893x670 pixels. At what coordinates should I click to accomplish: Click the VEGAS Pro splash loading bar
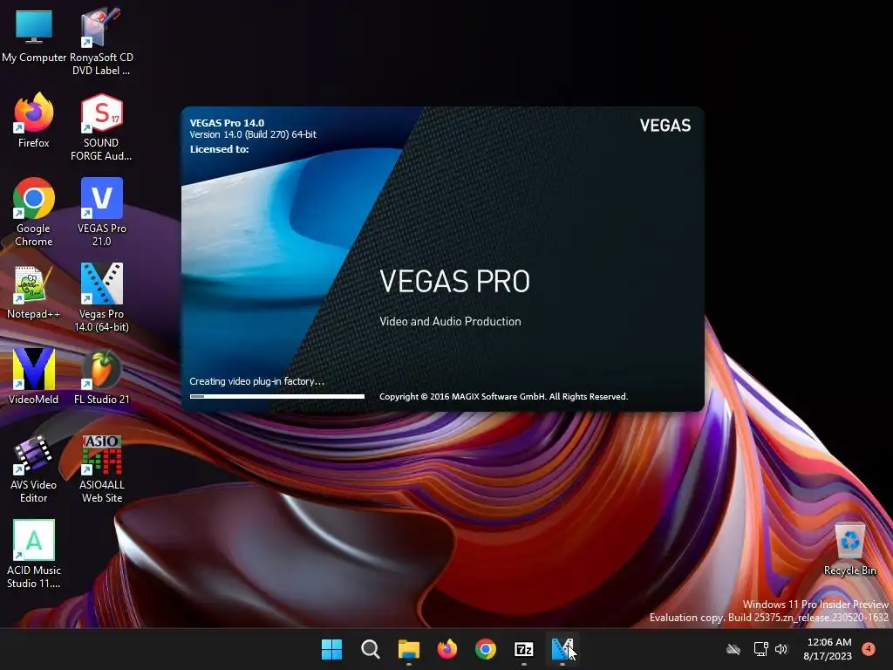(276, 396)
